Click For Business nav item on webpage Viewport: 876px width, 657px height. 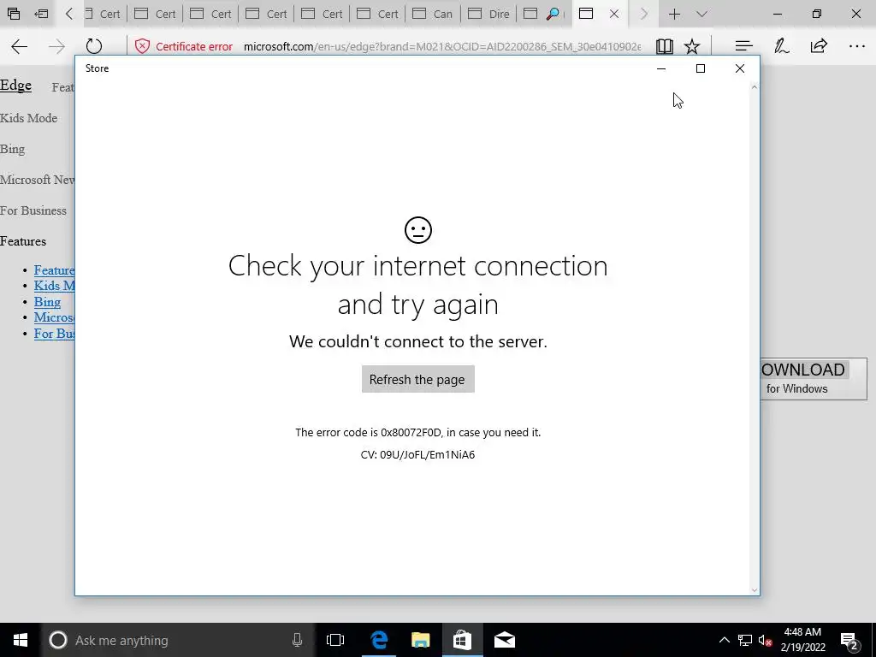coord(33,210)
